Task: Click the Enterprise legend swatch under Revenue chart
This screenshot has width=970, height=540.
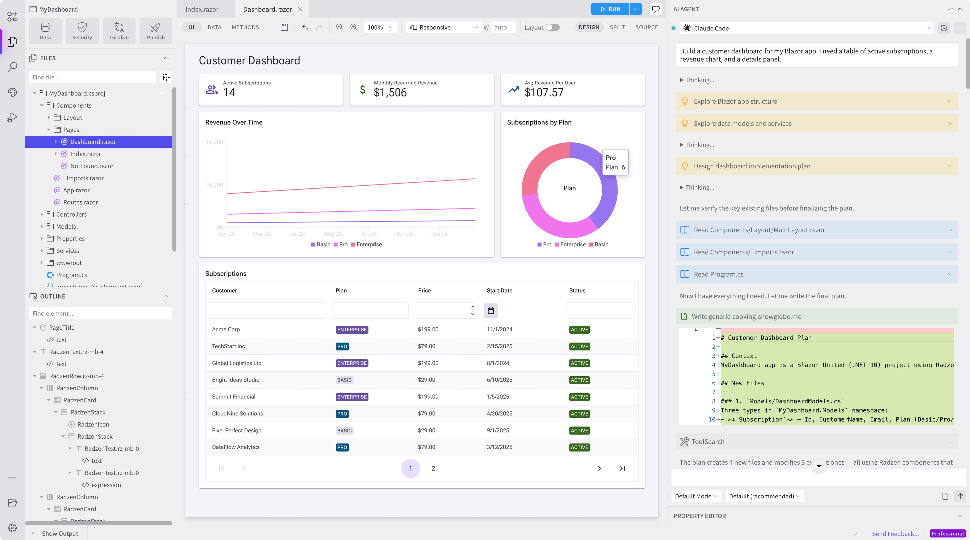Action: [x=353, y=245]
